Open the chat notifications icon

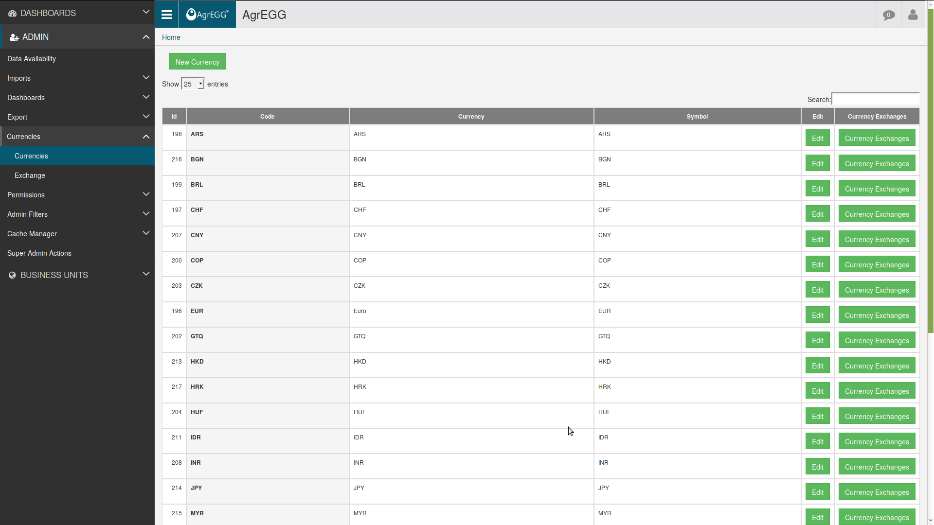[888, 15]
